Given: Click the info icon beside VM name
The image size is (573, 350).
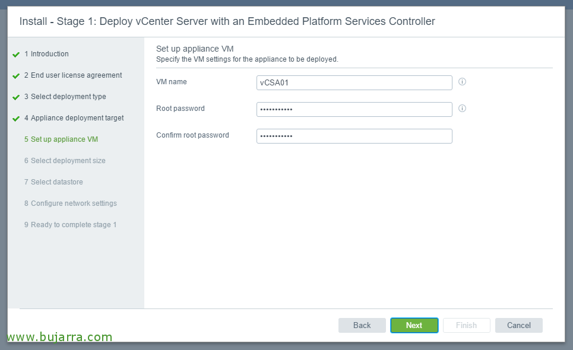Looking at the screenshot, I should [462, 82].
